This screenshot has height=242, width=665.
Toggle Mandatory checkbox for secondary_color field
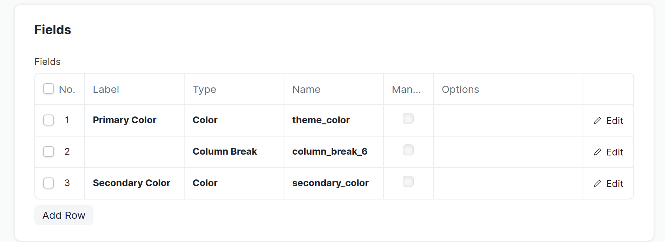coord(408,181)
